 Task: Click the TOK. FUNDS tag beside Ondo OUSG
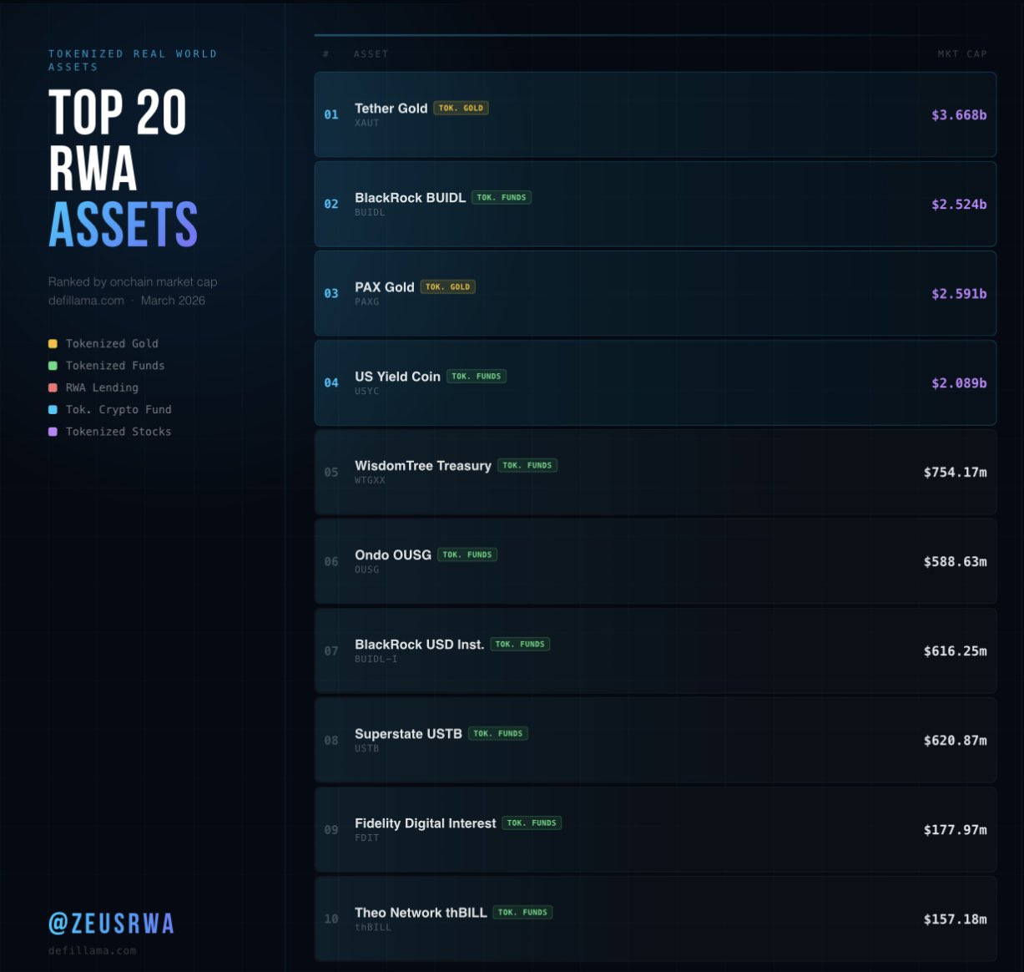tap(467, 554)
